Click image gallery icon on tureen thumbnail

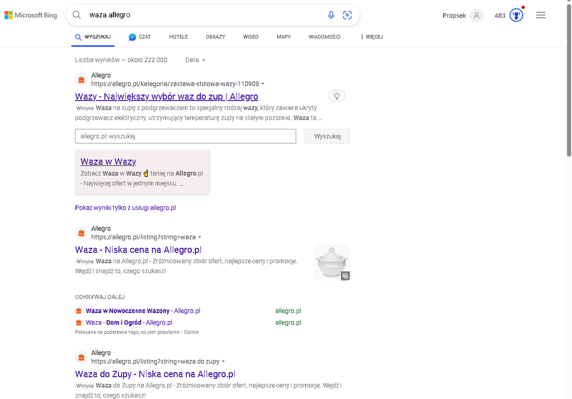(x=345, y=276)
